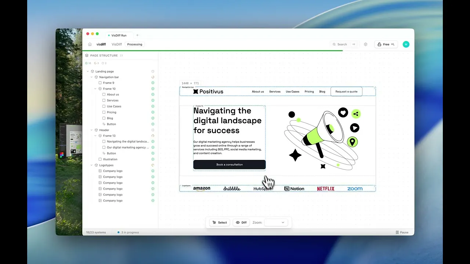Click the green share icon in the illustration

[355, 114]
